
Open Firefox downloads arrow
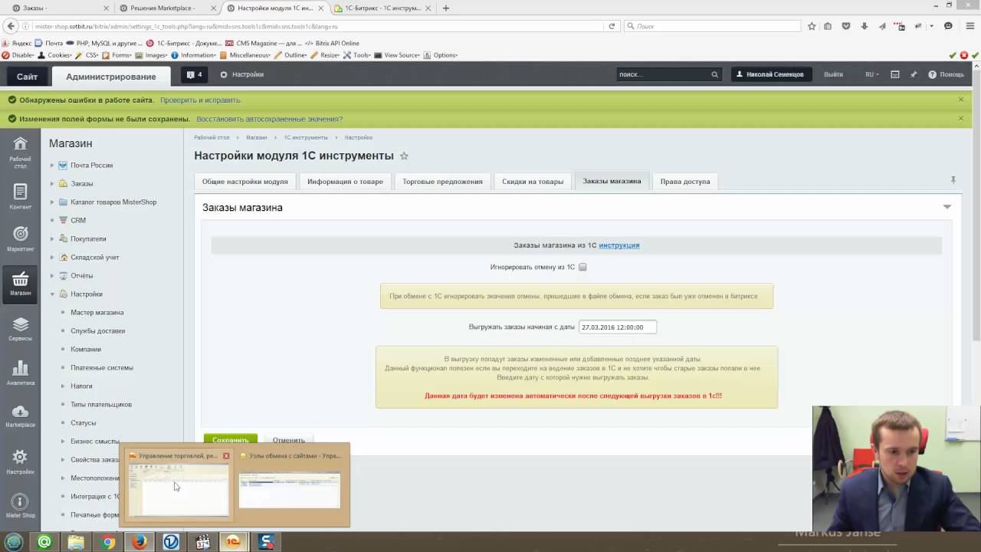(x=864, y=26)
